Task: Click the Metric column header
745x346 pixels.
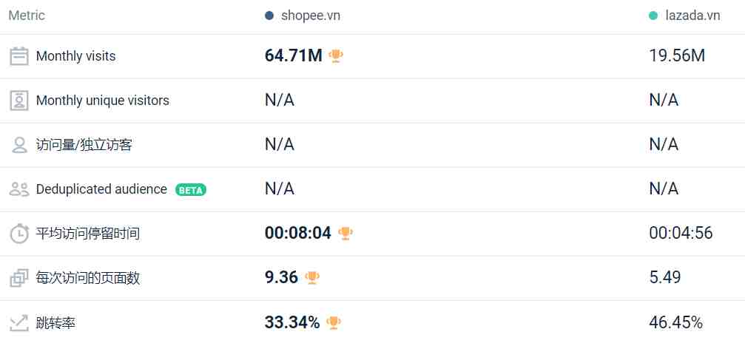Action: coord(27,16)
